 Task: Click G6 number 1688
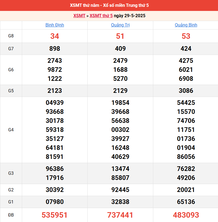click(120, 70)
